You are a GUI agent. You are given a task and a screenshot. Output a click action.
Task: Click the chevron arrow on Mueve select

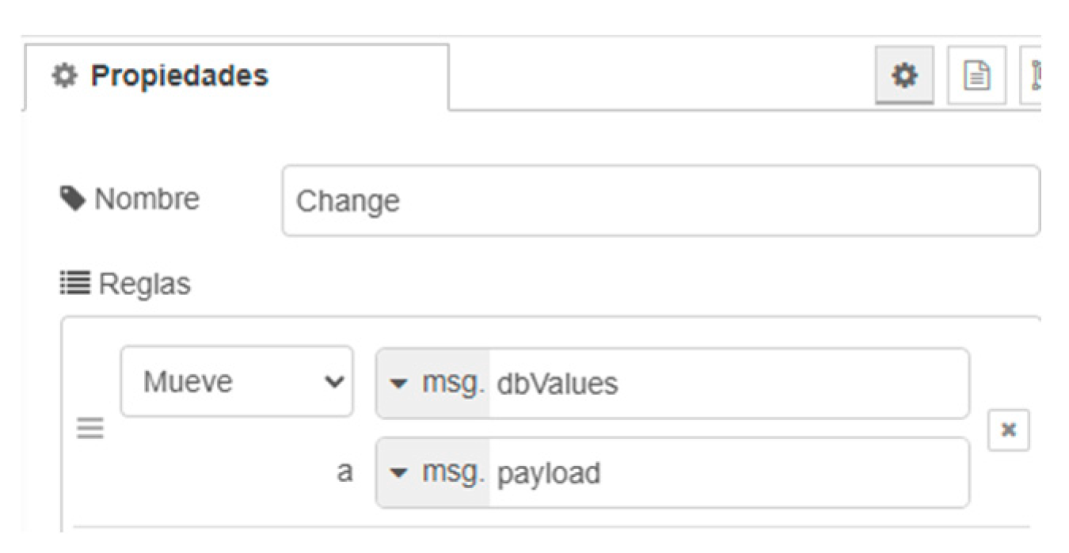(x=334, y=382)
